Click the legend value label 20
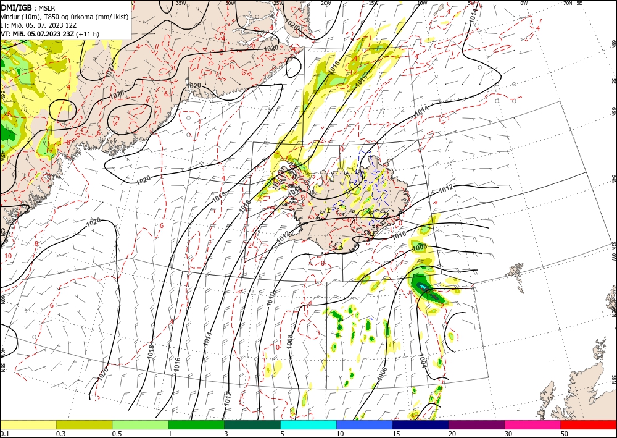This screenshot has width=617, height=438. point(452,434)
